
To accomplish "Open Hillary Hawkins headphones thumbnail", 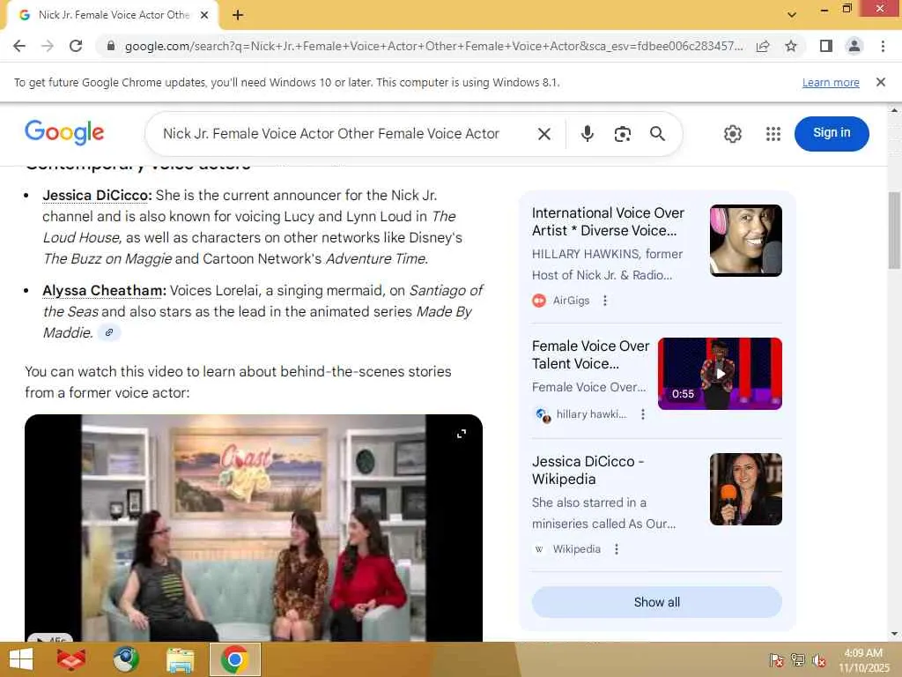I will click(x=745, y=241).
